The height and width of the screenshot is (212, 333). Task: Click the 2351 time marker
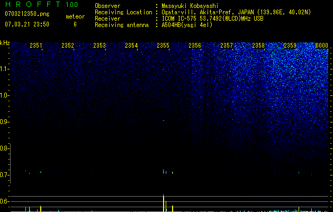[36, 46]
